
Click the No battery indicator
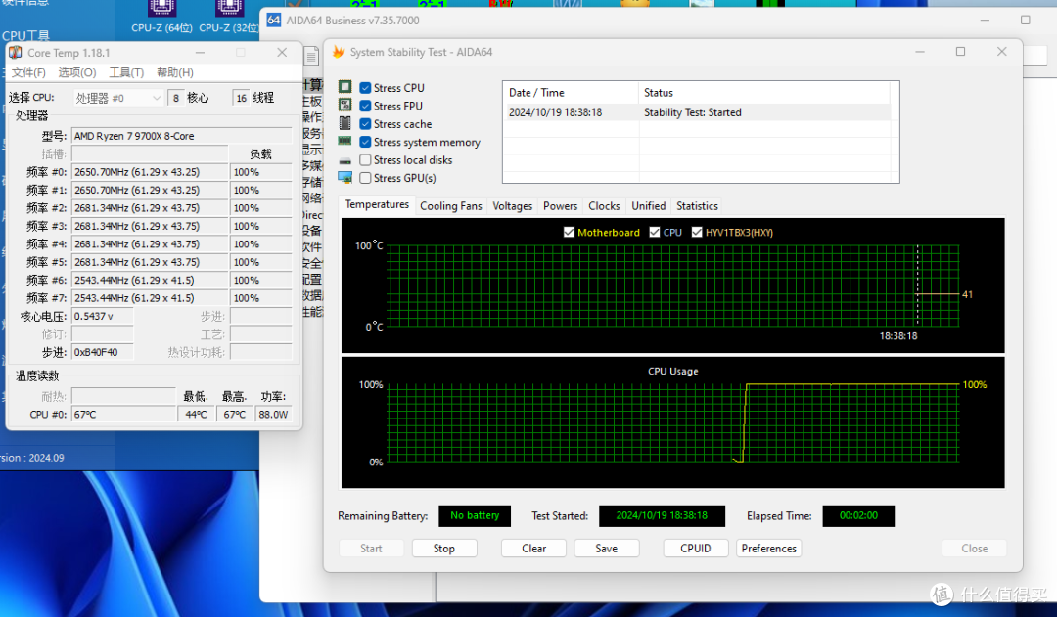475,516
